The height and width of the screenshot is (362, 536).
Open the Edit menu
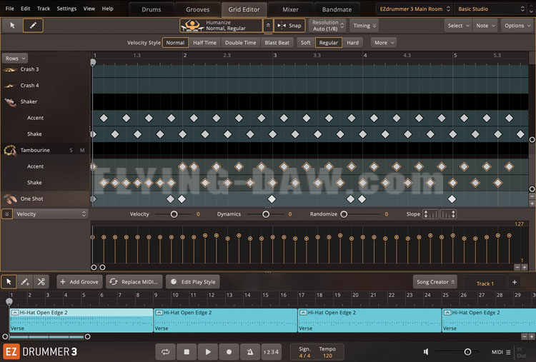(x=25, y=9)
